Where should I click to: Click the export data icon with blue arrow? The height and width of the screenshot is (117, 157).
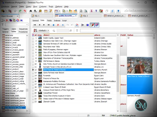[75, 11]
